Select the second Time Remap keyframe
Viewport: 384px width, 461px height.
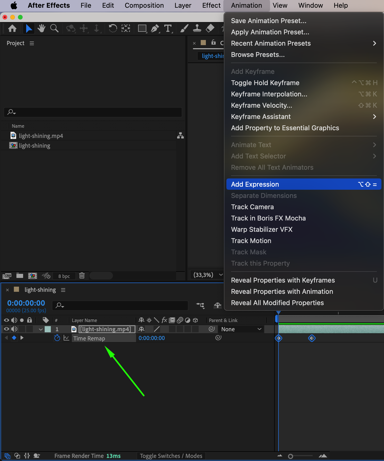click(312, 338)
